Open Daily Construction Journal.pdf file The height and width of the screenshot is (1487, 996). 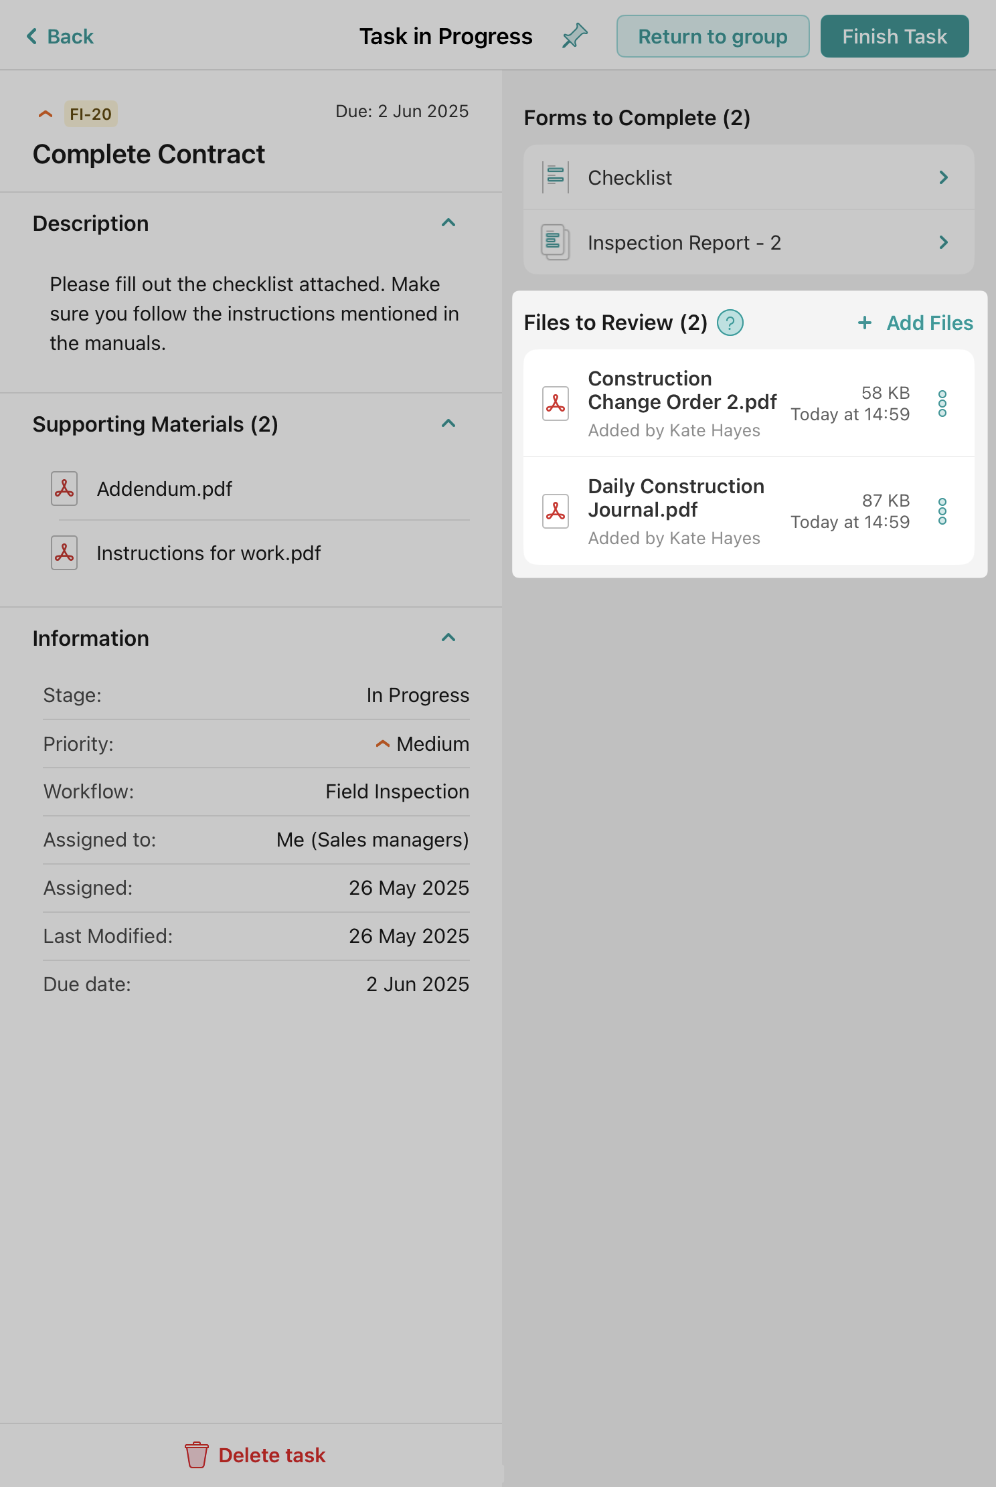[x=675, y=499]
